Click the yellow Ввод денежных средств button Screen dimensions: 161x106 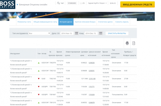[137, 5]
